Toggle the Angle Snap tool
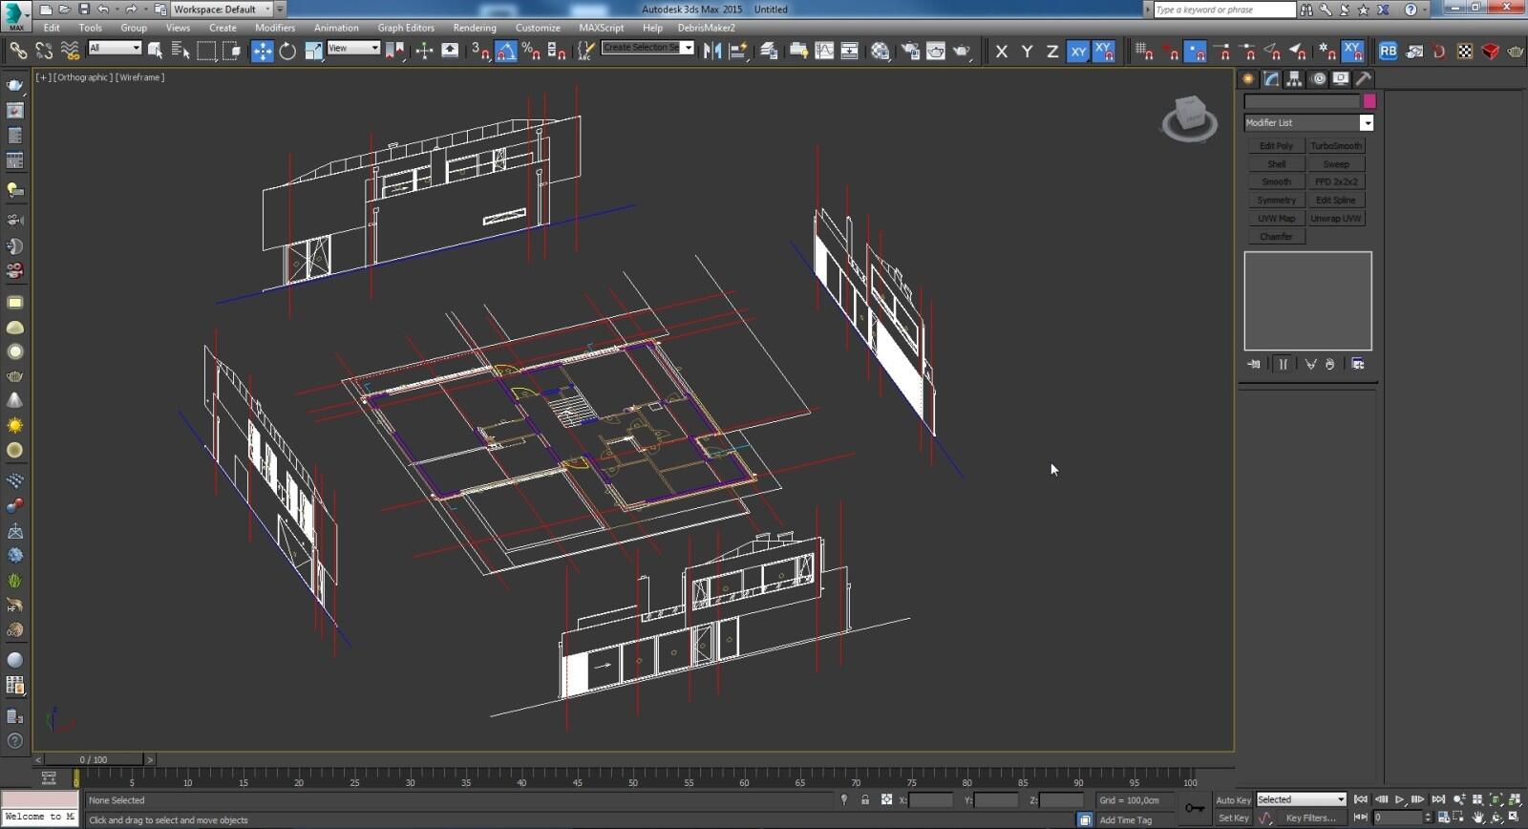The height and width of the screenshot is (829, 1528). 506,51
